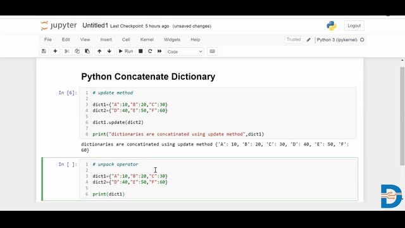Select the Python Concatenate Dictionary heading cell
Image resolution: width=405 pixels, height=228 pixels.
tap(148, 77)
